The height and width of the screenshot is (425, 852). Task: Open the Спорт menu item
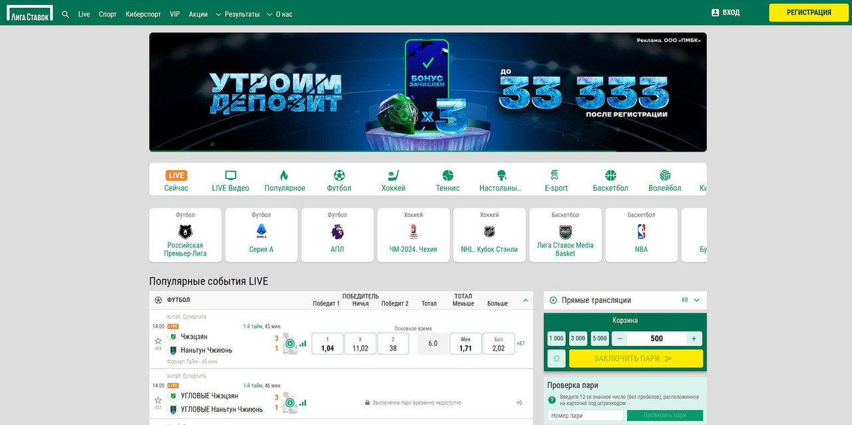(x=108, y=14)
